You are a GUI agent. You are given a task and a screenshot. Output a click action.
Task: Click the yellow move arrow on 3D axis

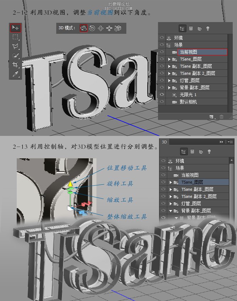[70, 184]
